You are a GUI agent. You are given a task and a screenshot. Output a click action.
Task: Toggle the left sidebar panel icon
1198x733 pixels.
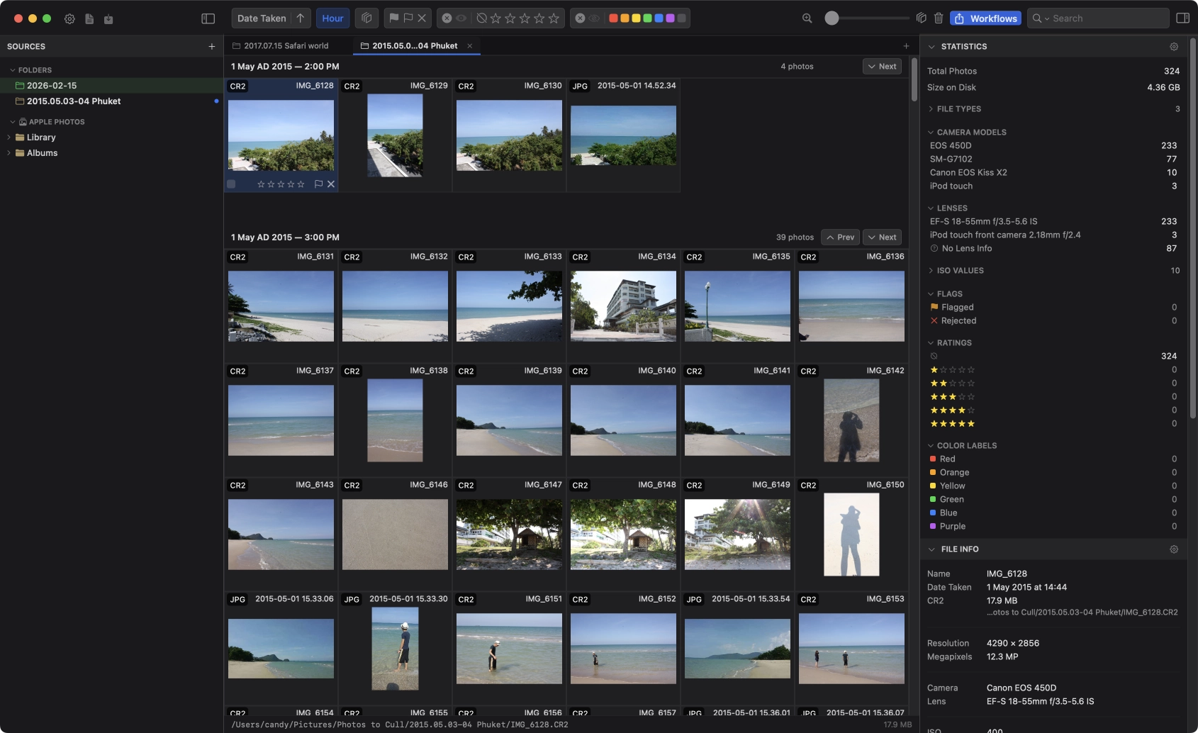tap(208, 18)
